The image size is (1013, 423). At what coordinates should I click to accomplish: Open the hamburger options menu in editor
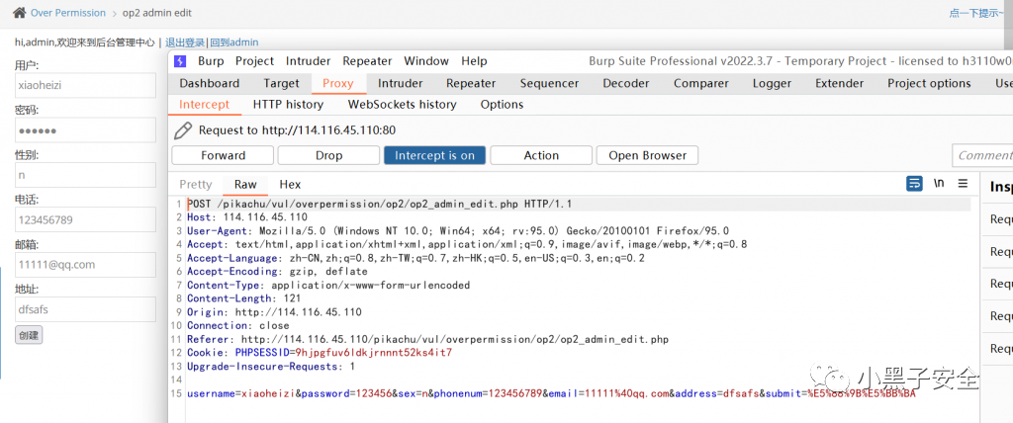963,184
